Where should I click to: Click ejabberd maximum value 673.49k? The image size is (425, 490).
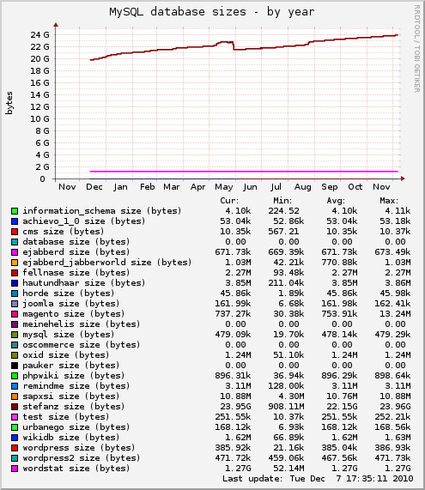[x=392, y=252]
